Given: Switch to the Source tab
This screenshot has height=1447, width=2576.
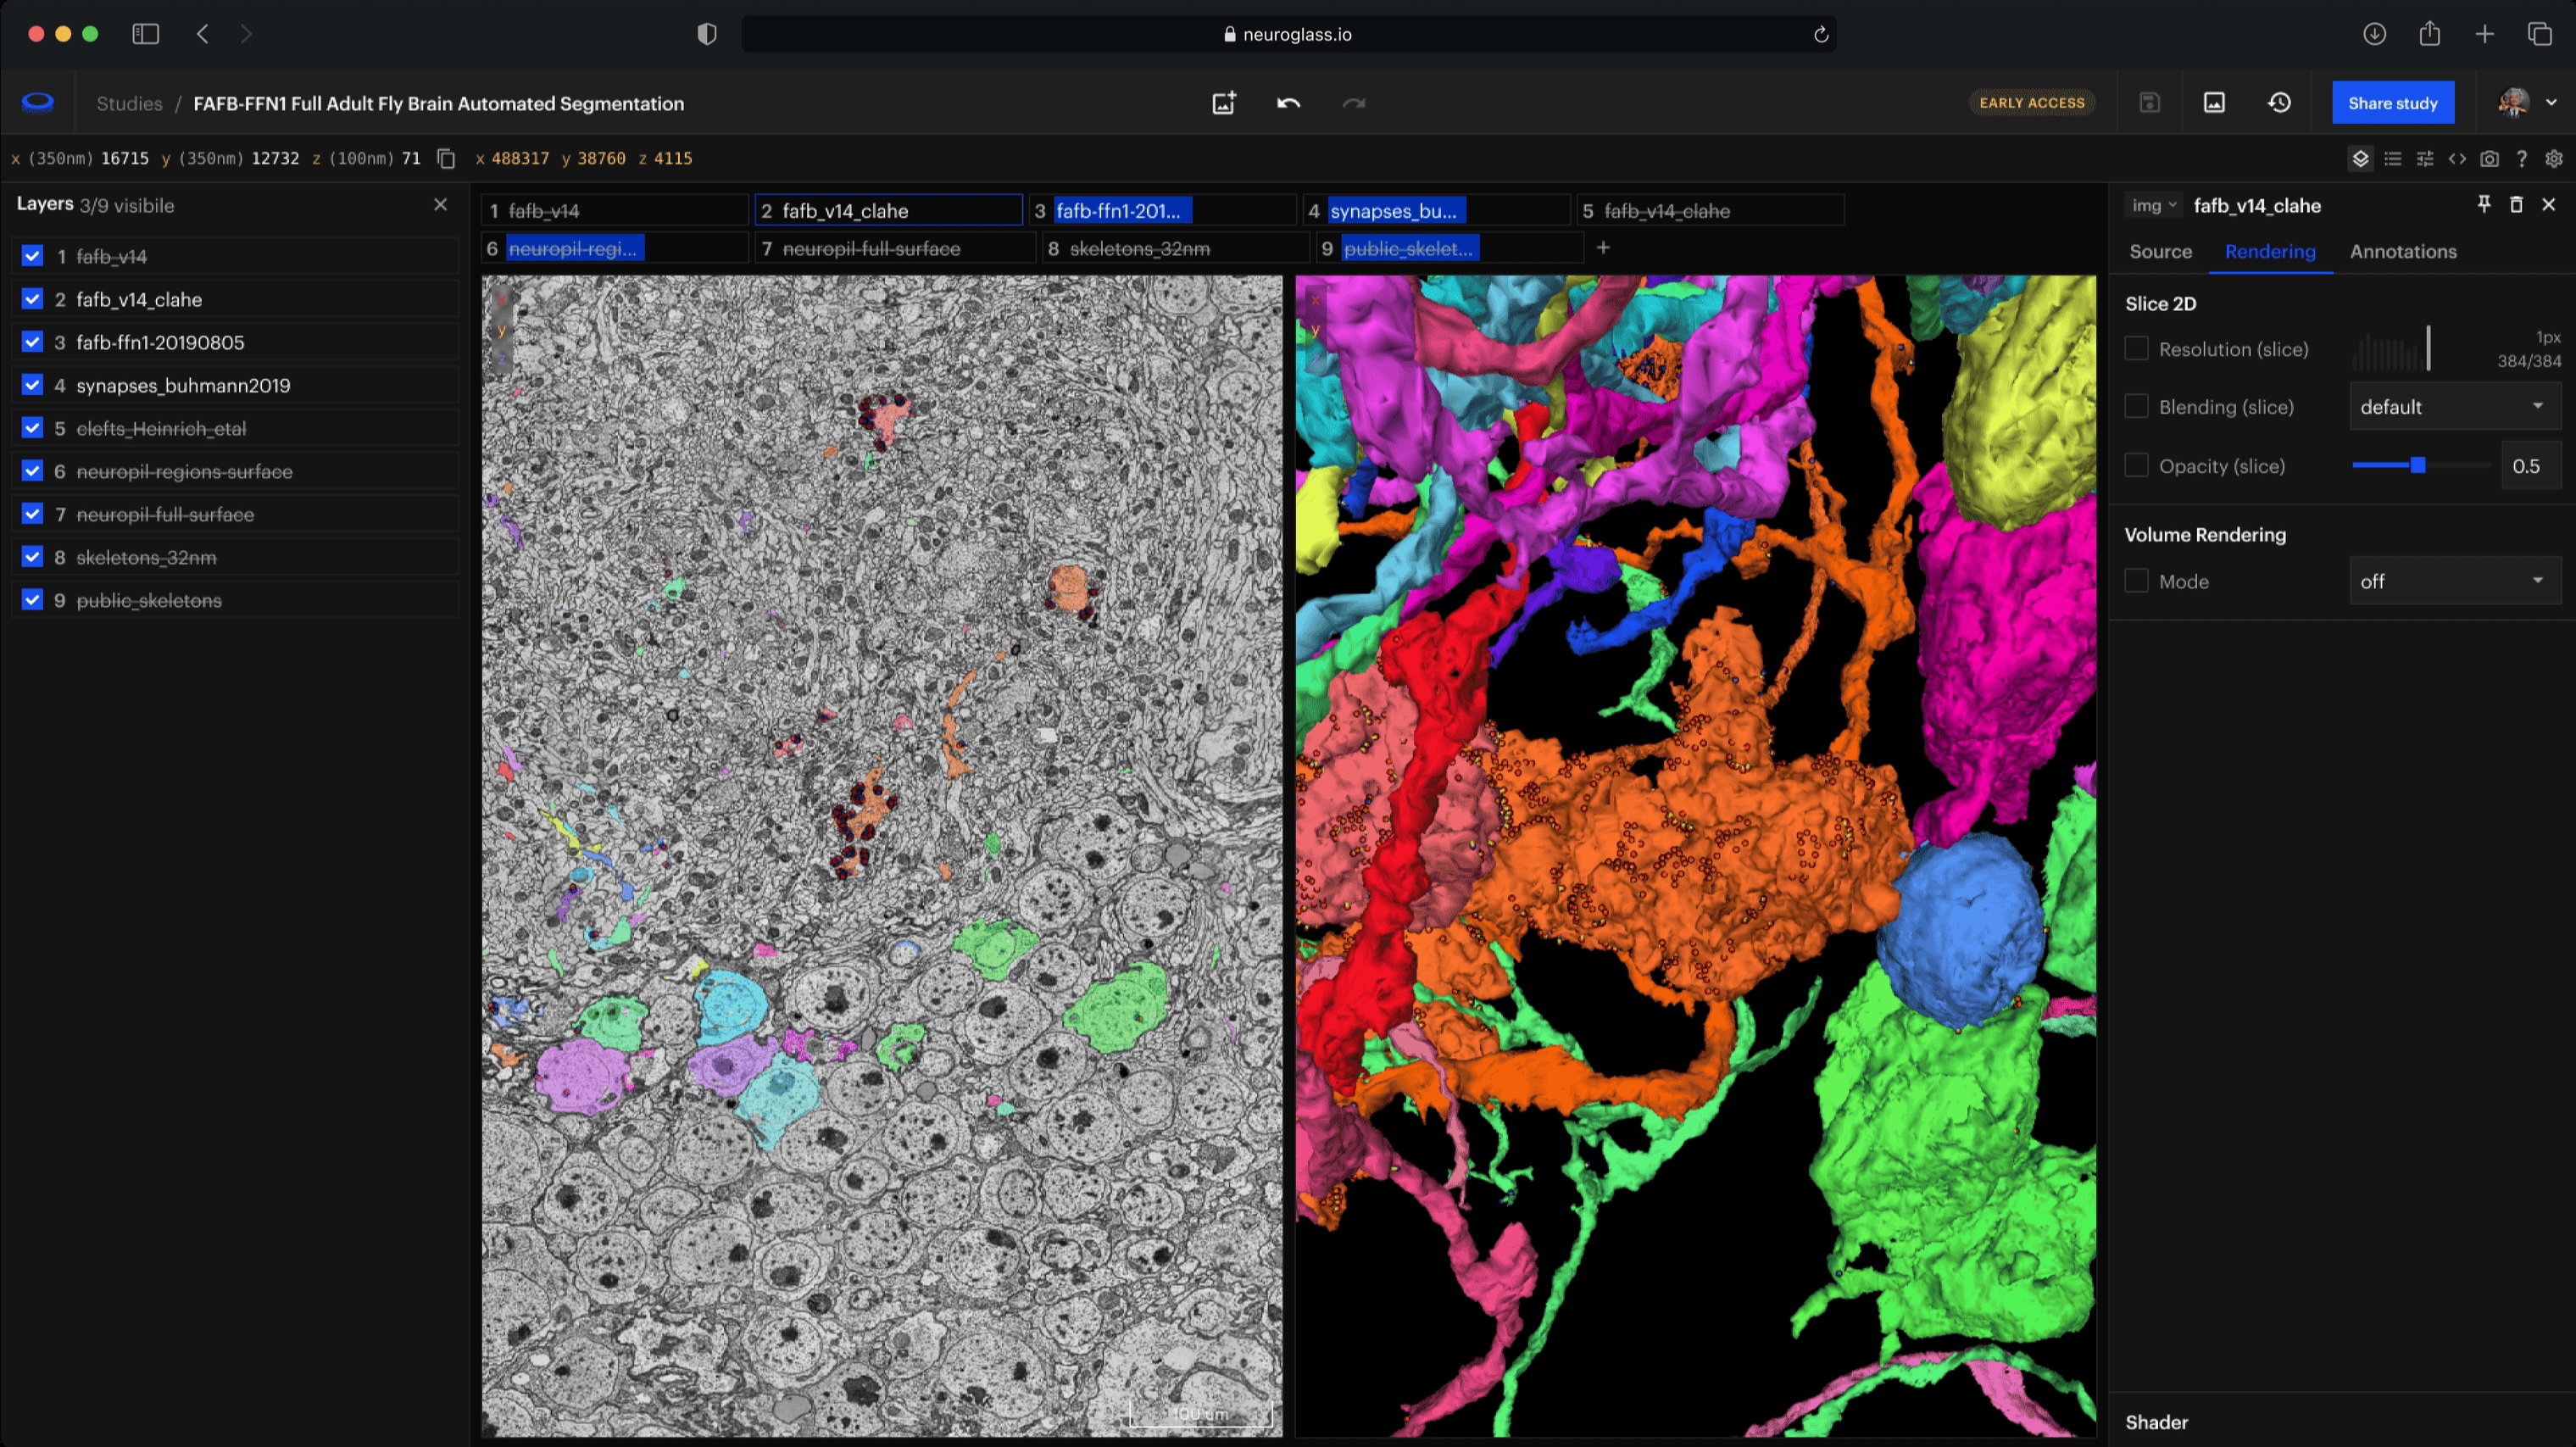Looking at the screenshot, I should 2161,251.
